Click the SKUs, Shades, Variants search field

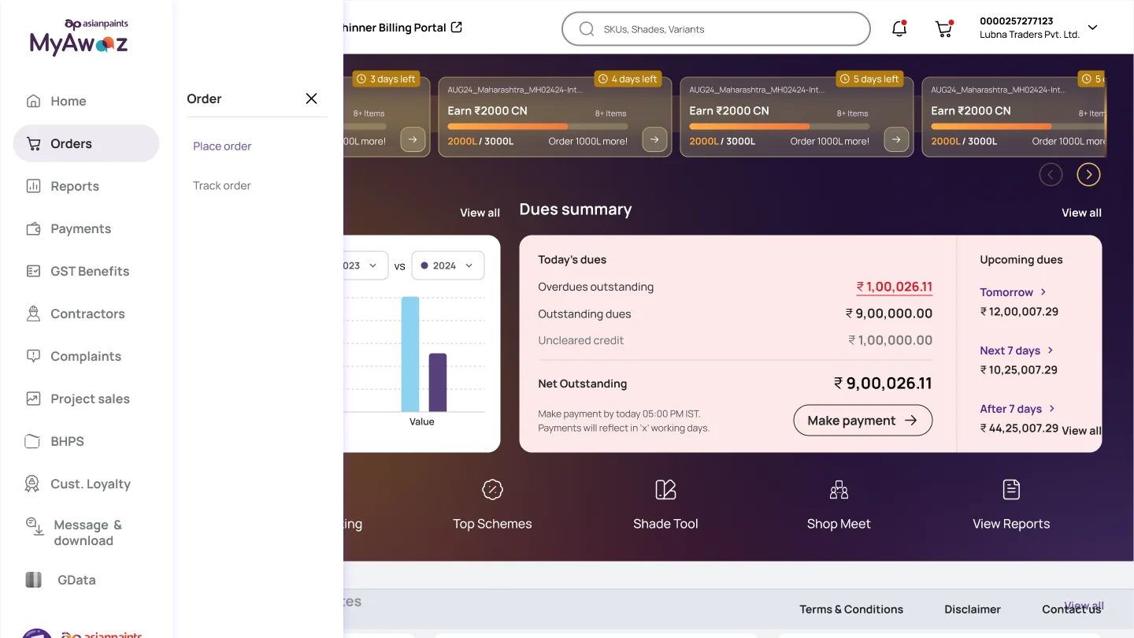pyautogui.click(x=716, y=29)
